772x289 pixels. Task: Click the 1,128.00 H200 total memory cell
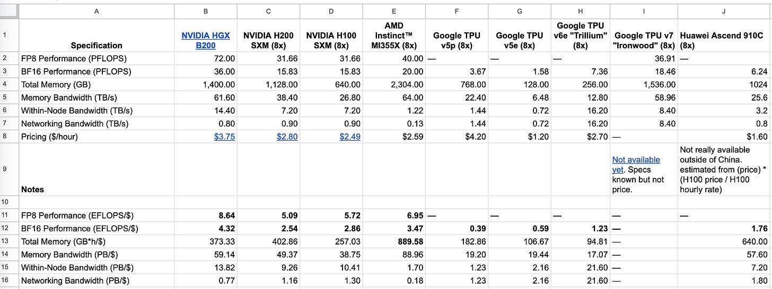click(268, 85)
